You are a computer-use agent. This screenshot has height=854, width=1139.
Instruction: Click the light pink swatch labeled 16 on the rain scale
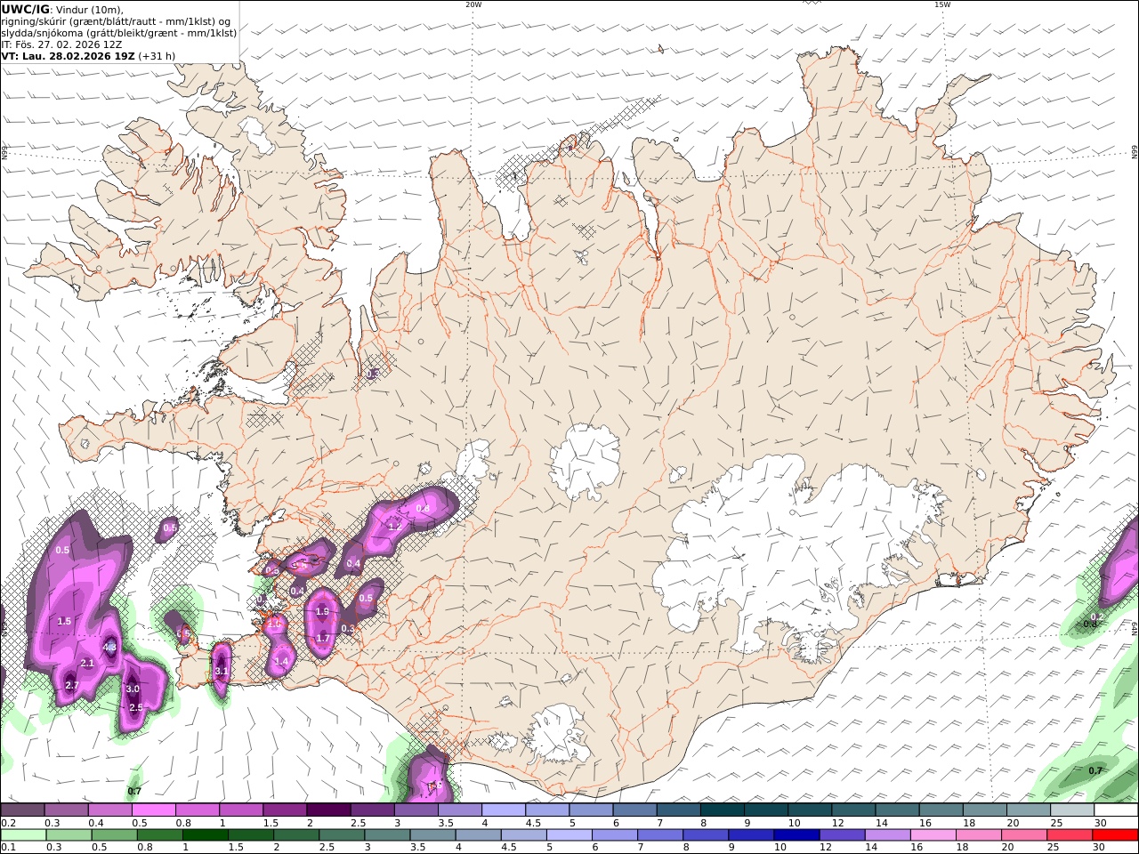pyautogui.click(x=933, y=835)
